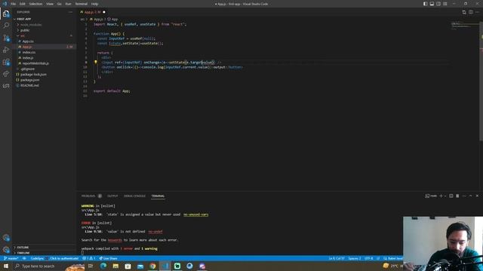Image resolution: width=483 pixels, height=271 pixels.
Task: Open the new terminal launch profile dropdown
Action: (445, 196)
